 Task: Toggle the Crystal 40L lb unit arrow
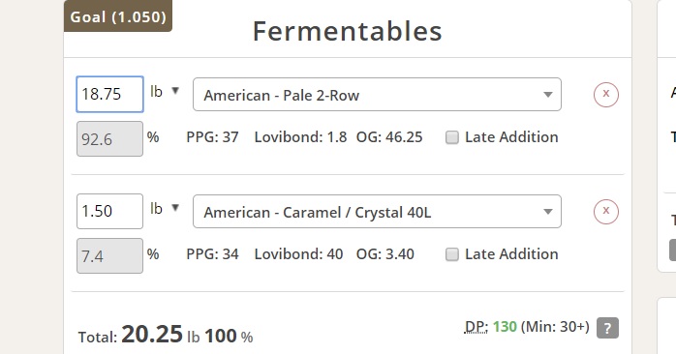(x=175, y=208)
